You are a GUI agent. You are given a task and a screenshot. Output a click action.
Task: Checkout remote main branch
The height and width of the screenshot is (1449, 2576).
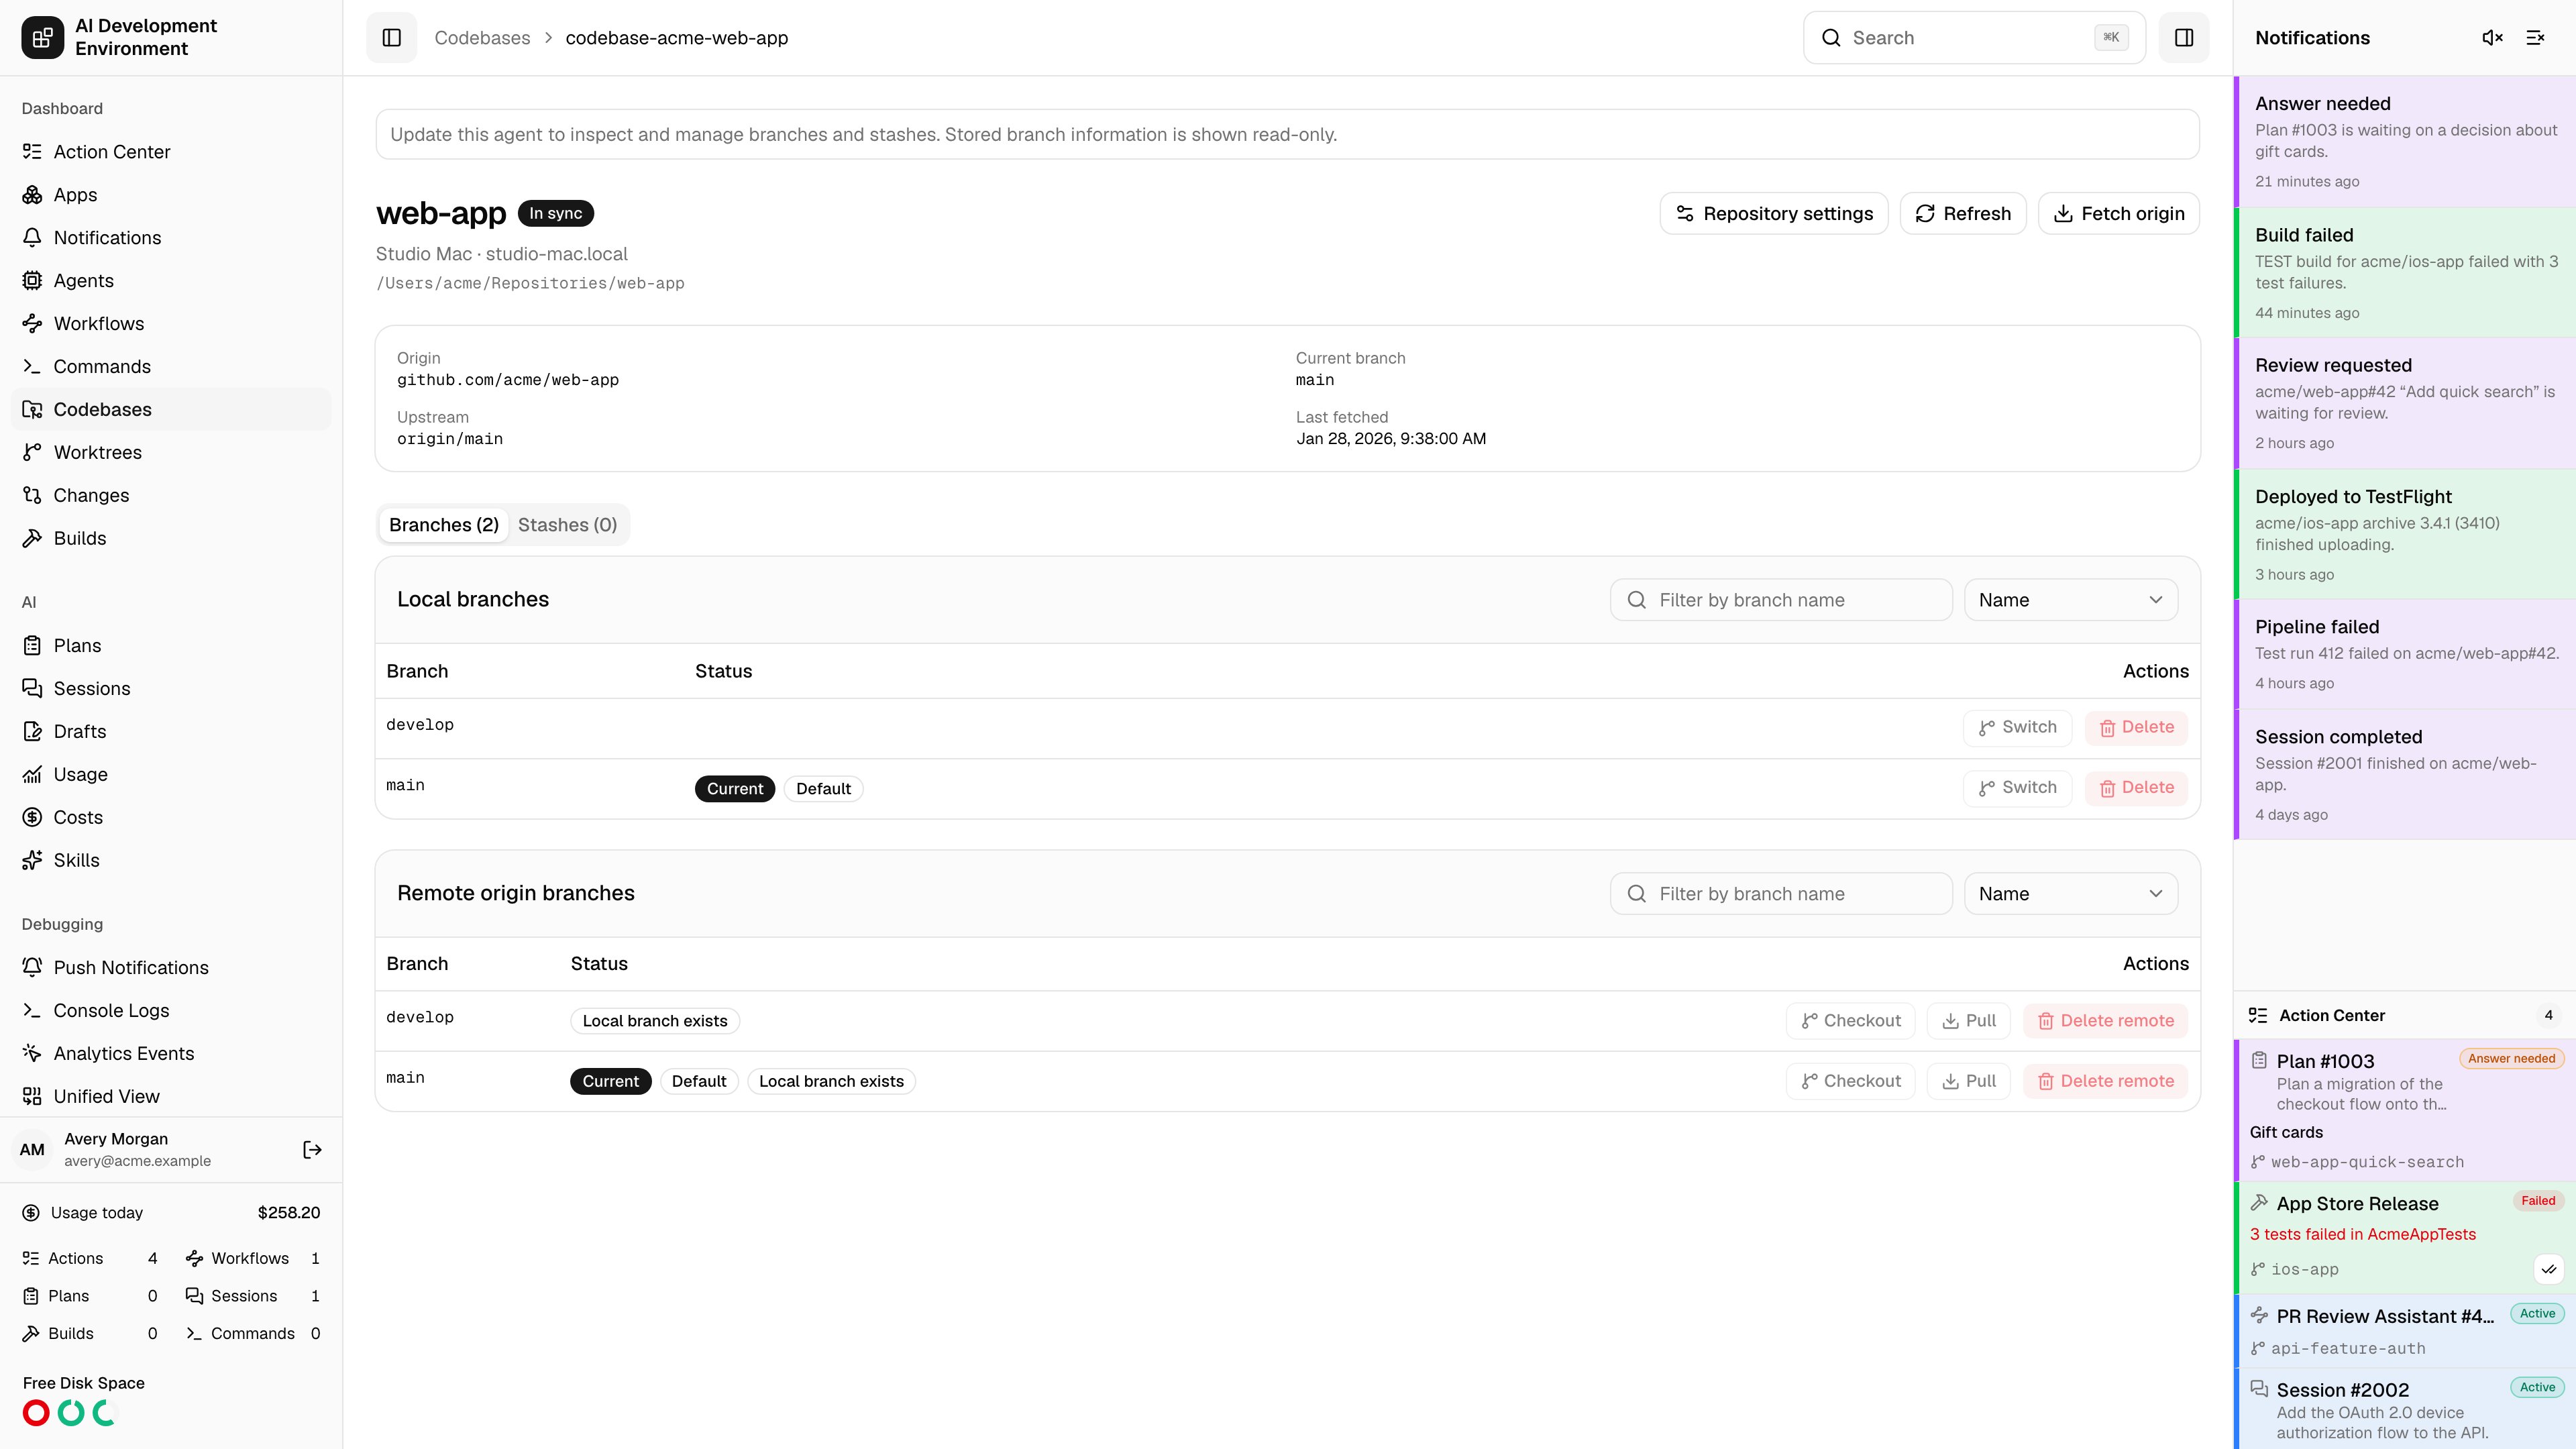coord(1850,1081)
